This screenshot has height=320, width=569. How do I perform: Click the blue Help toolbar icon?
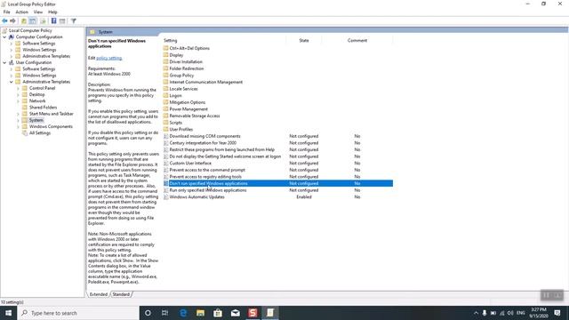pos(53,21)
